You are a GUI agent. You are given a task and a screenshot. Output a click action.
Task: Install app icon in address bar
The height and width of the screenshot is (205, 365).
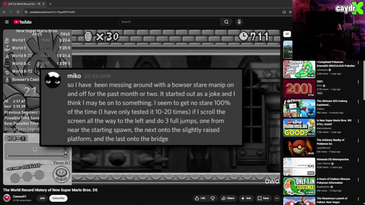coord(284,12)
